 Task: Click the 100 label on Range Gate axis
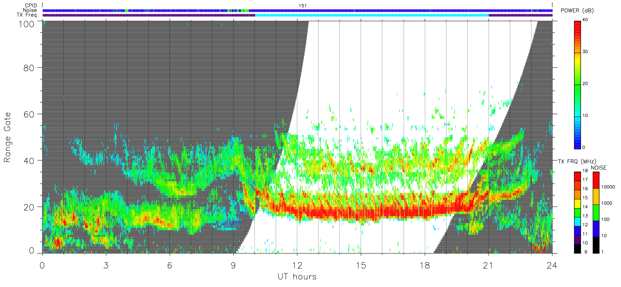click(26, 23)
